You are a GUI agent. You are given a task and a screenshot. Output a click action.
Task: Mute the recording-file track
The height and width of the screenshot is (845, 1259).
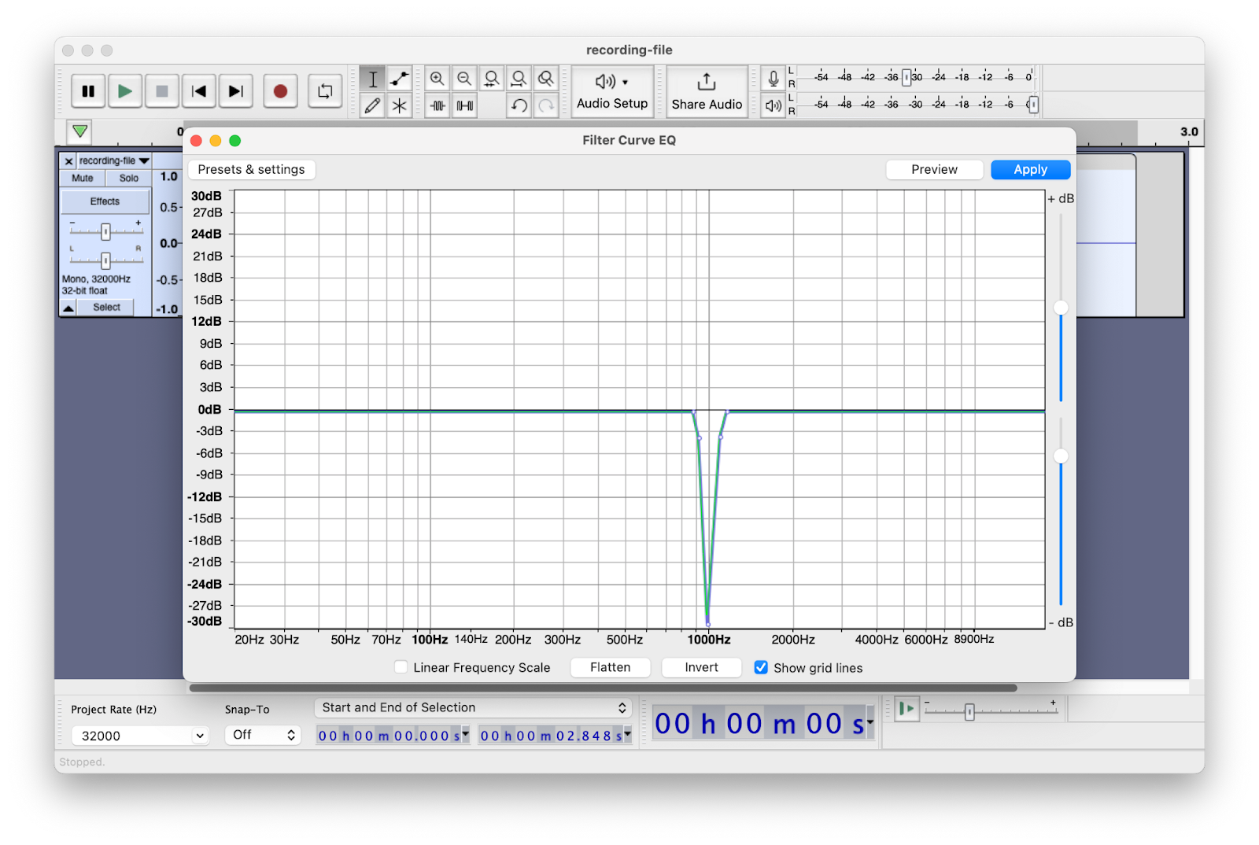pyautogui.click(x=83, y=179)
